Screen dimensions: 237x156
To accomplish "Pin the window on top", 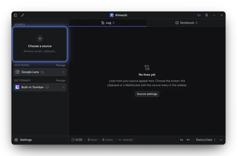I will pyautogui.click(x=206, y=15).
